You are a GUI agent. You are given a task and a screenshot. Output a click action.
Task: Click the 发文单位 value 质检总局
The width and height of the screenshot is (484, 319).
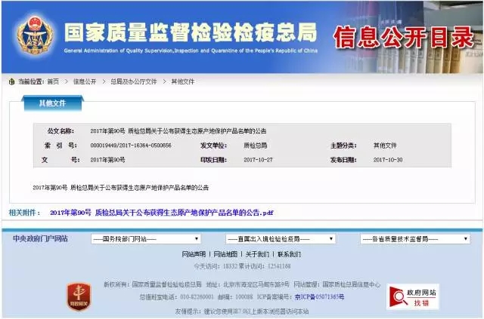256,146
